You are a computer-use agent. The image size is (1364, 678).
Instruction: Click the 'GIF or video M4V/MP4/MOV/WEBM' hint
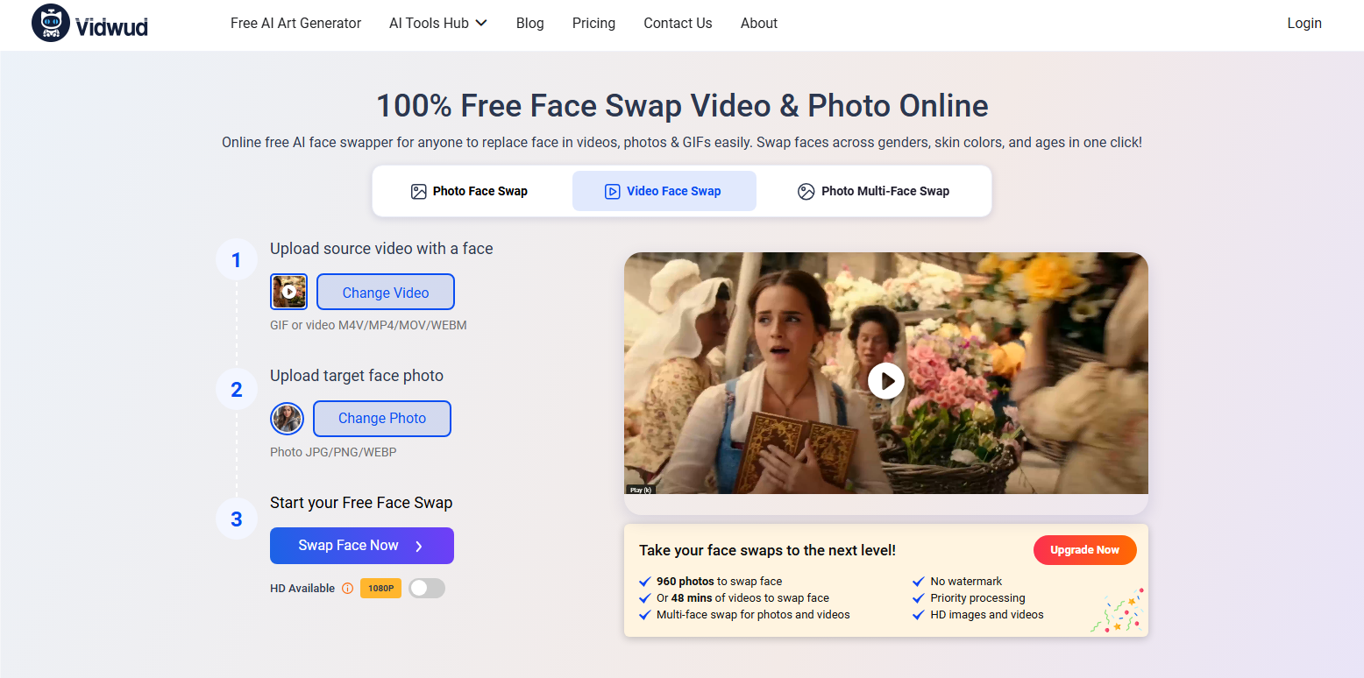(x=368, y=325)
